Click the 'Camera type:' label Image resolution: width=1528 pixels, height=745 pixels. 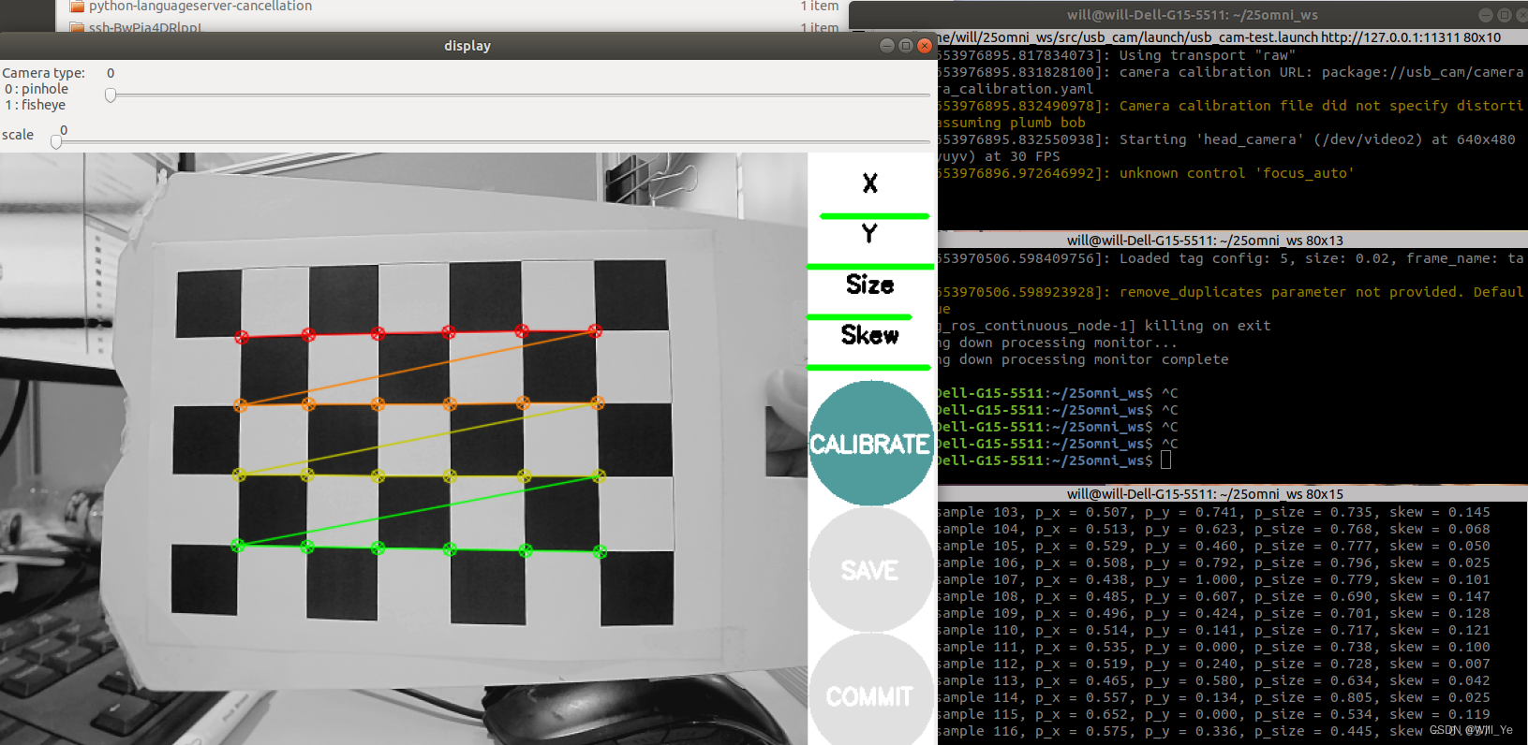(x=43, y=73)
